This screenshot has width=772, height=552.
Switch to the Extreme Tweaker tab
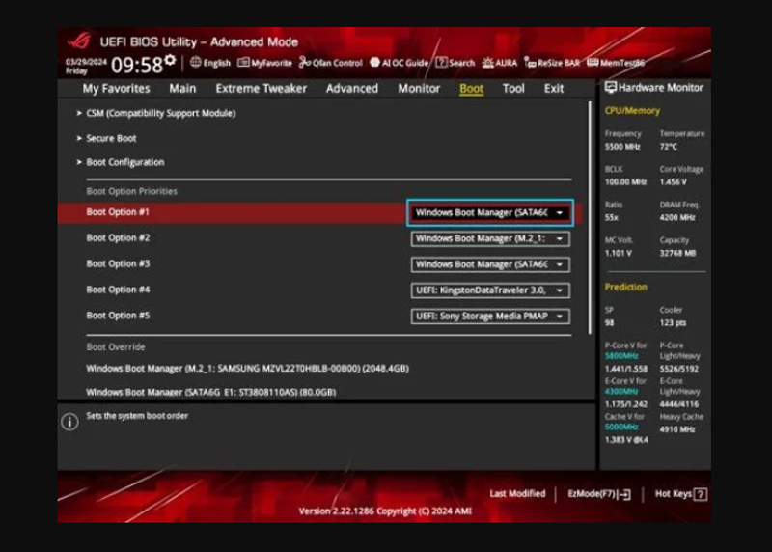tap(261, 88)
